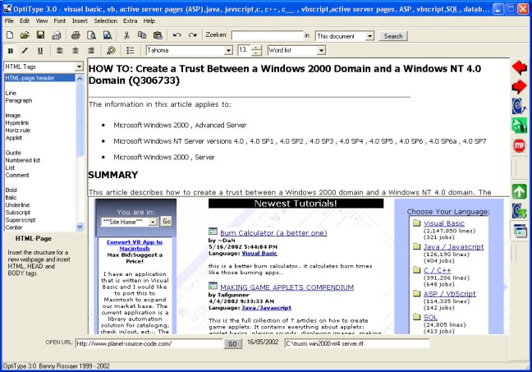Cut selection with the scissors icon
This screenshot has height=372, width=532.
tap(126, 35)
